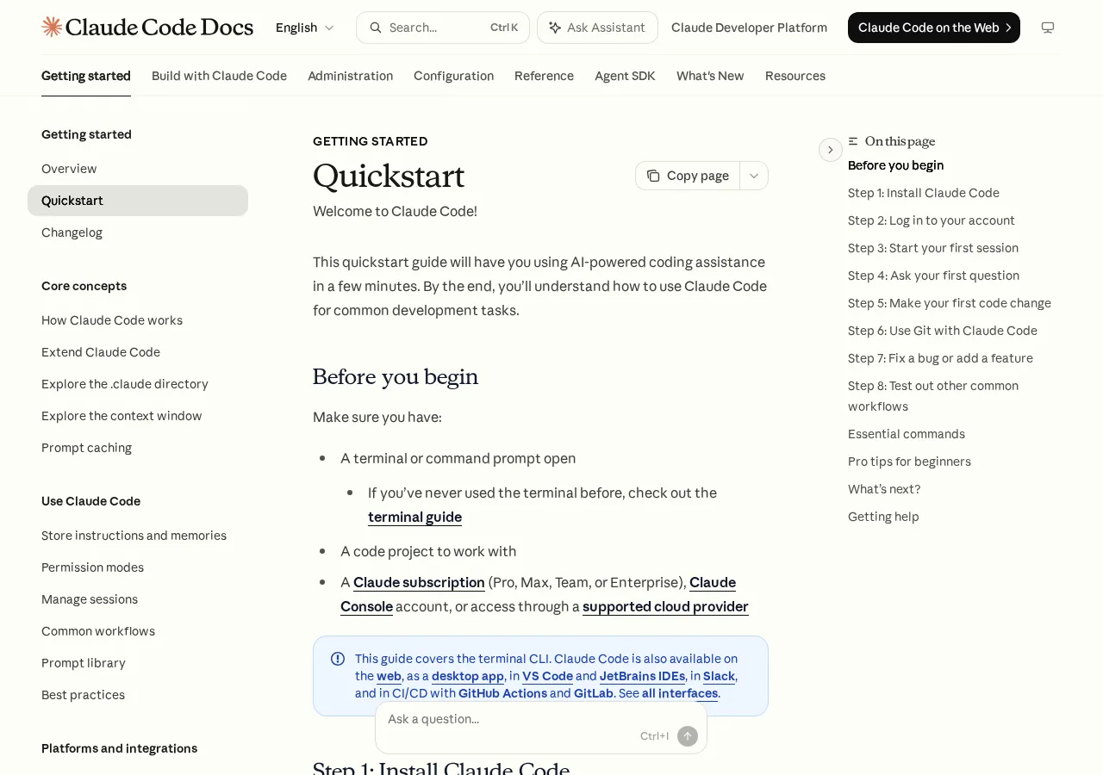Click the info icon in the blue callout
1103x775 pixels.
coord(338,659)
